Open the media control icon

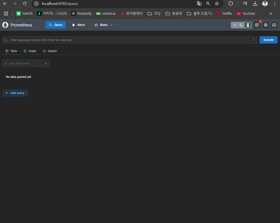click(x=245, y=4)
